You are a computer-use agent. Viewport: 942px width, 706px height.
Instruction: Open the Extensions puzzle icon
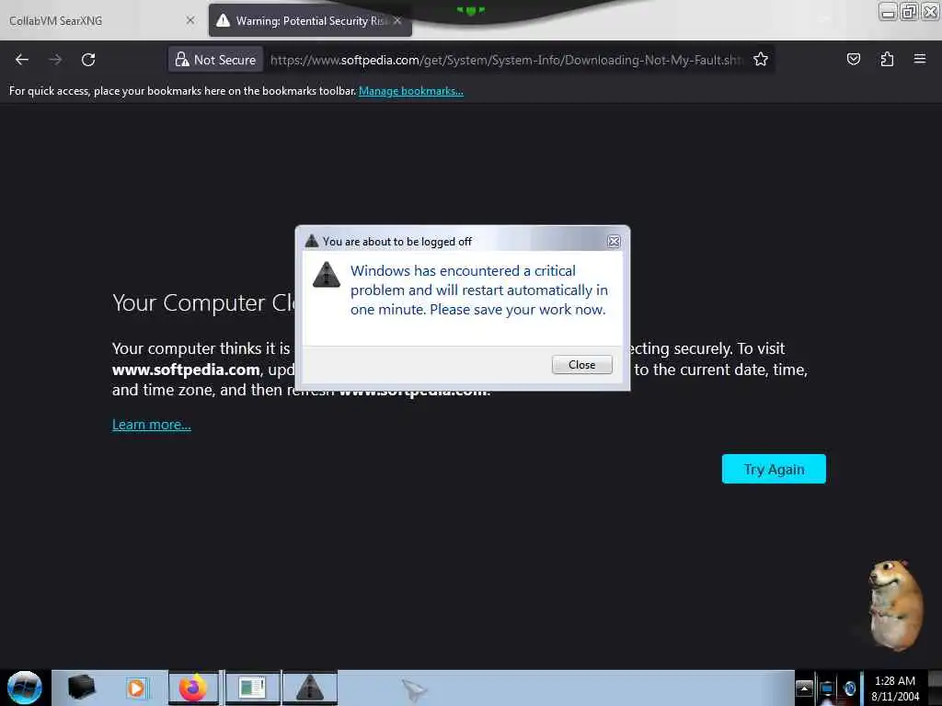tap(887, 59)
